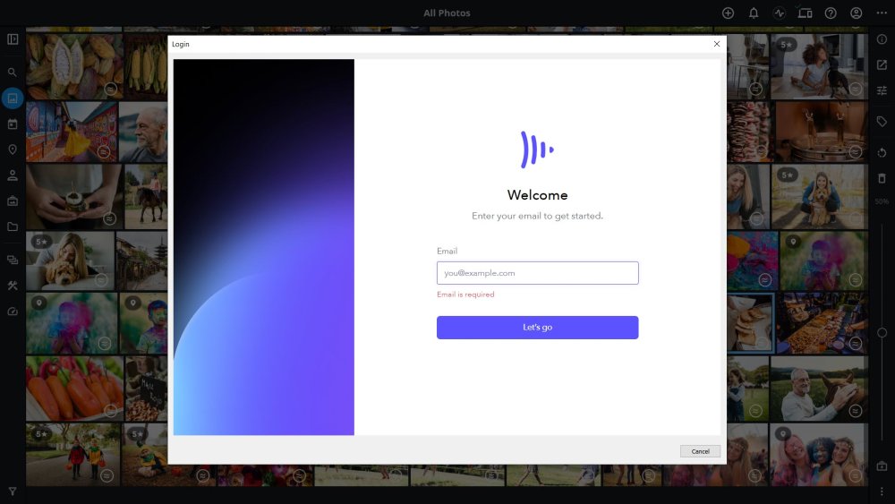The height and width of the screenshot is (504, 895).
Task: Select the three friends selfie photo
Action: 818,455
